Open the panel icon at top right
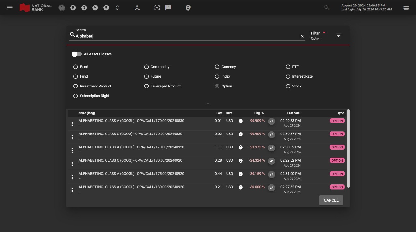This screenshot has height=232, width=416. tap(406, 8)
